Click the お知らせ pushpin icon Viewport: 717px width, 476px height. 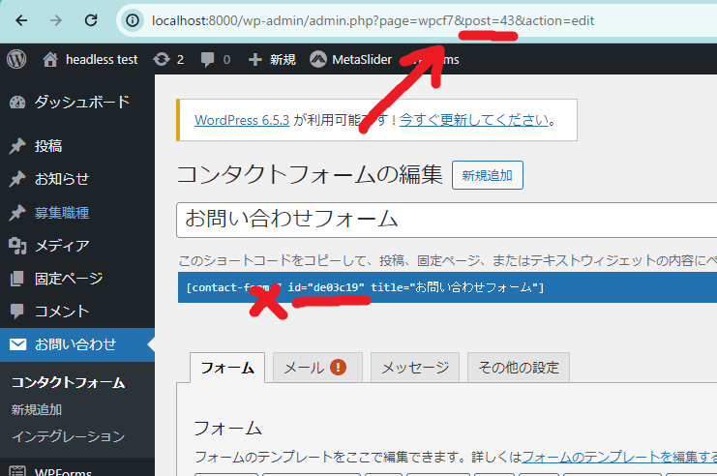click(x=17, y=179)
